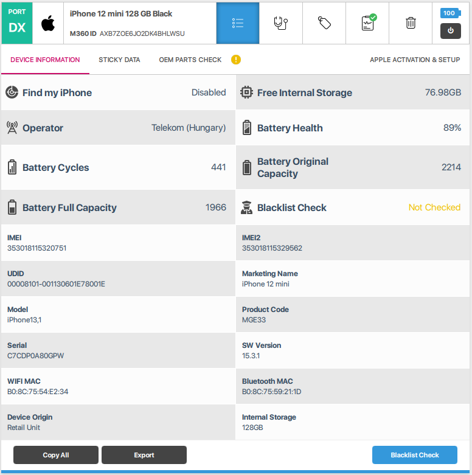472x475 pixels.
Task: Click the Battery Health value 89%
Action: (452, 128)
